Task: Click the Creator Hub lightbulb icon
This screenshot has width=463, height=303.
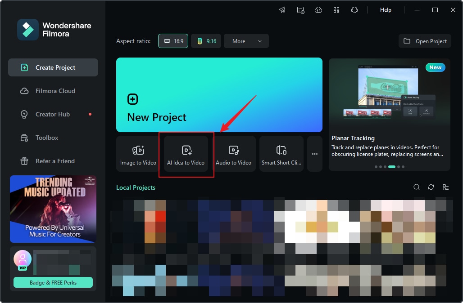Action: 24,114
